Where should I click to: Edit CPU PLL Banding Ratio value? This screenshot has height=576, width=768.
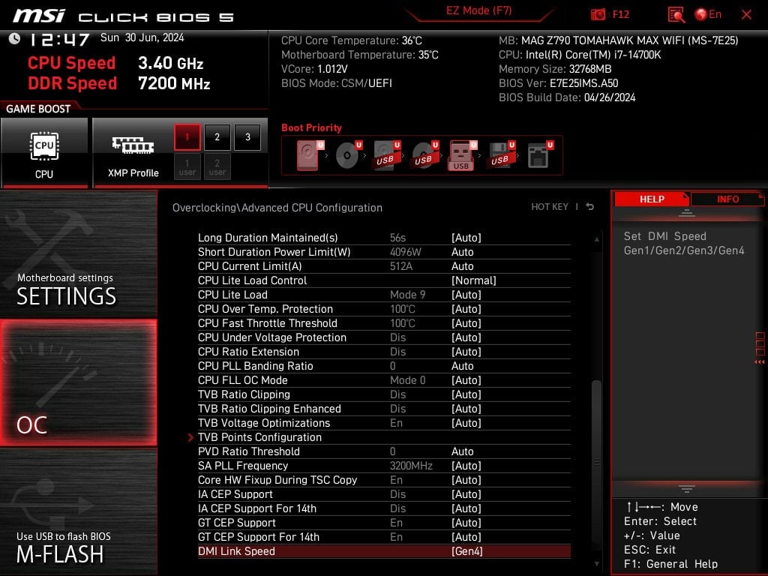462,366
